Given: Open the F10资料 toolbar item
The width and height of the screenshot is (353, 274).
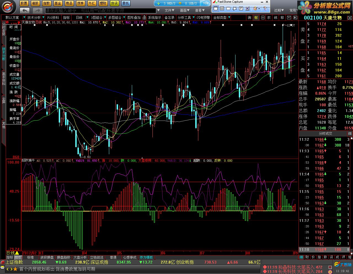Looking at the screenshot, I should [x=53, y=17].
